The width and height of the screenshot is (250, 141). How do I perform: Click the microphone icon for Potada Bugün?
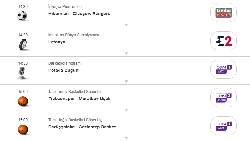click(22, 73)
